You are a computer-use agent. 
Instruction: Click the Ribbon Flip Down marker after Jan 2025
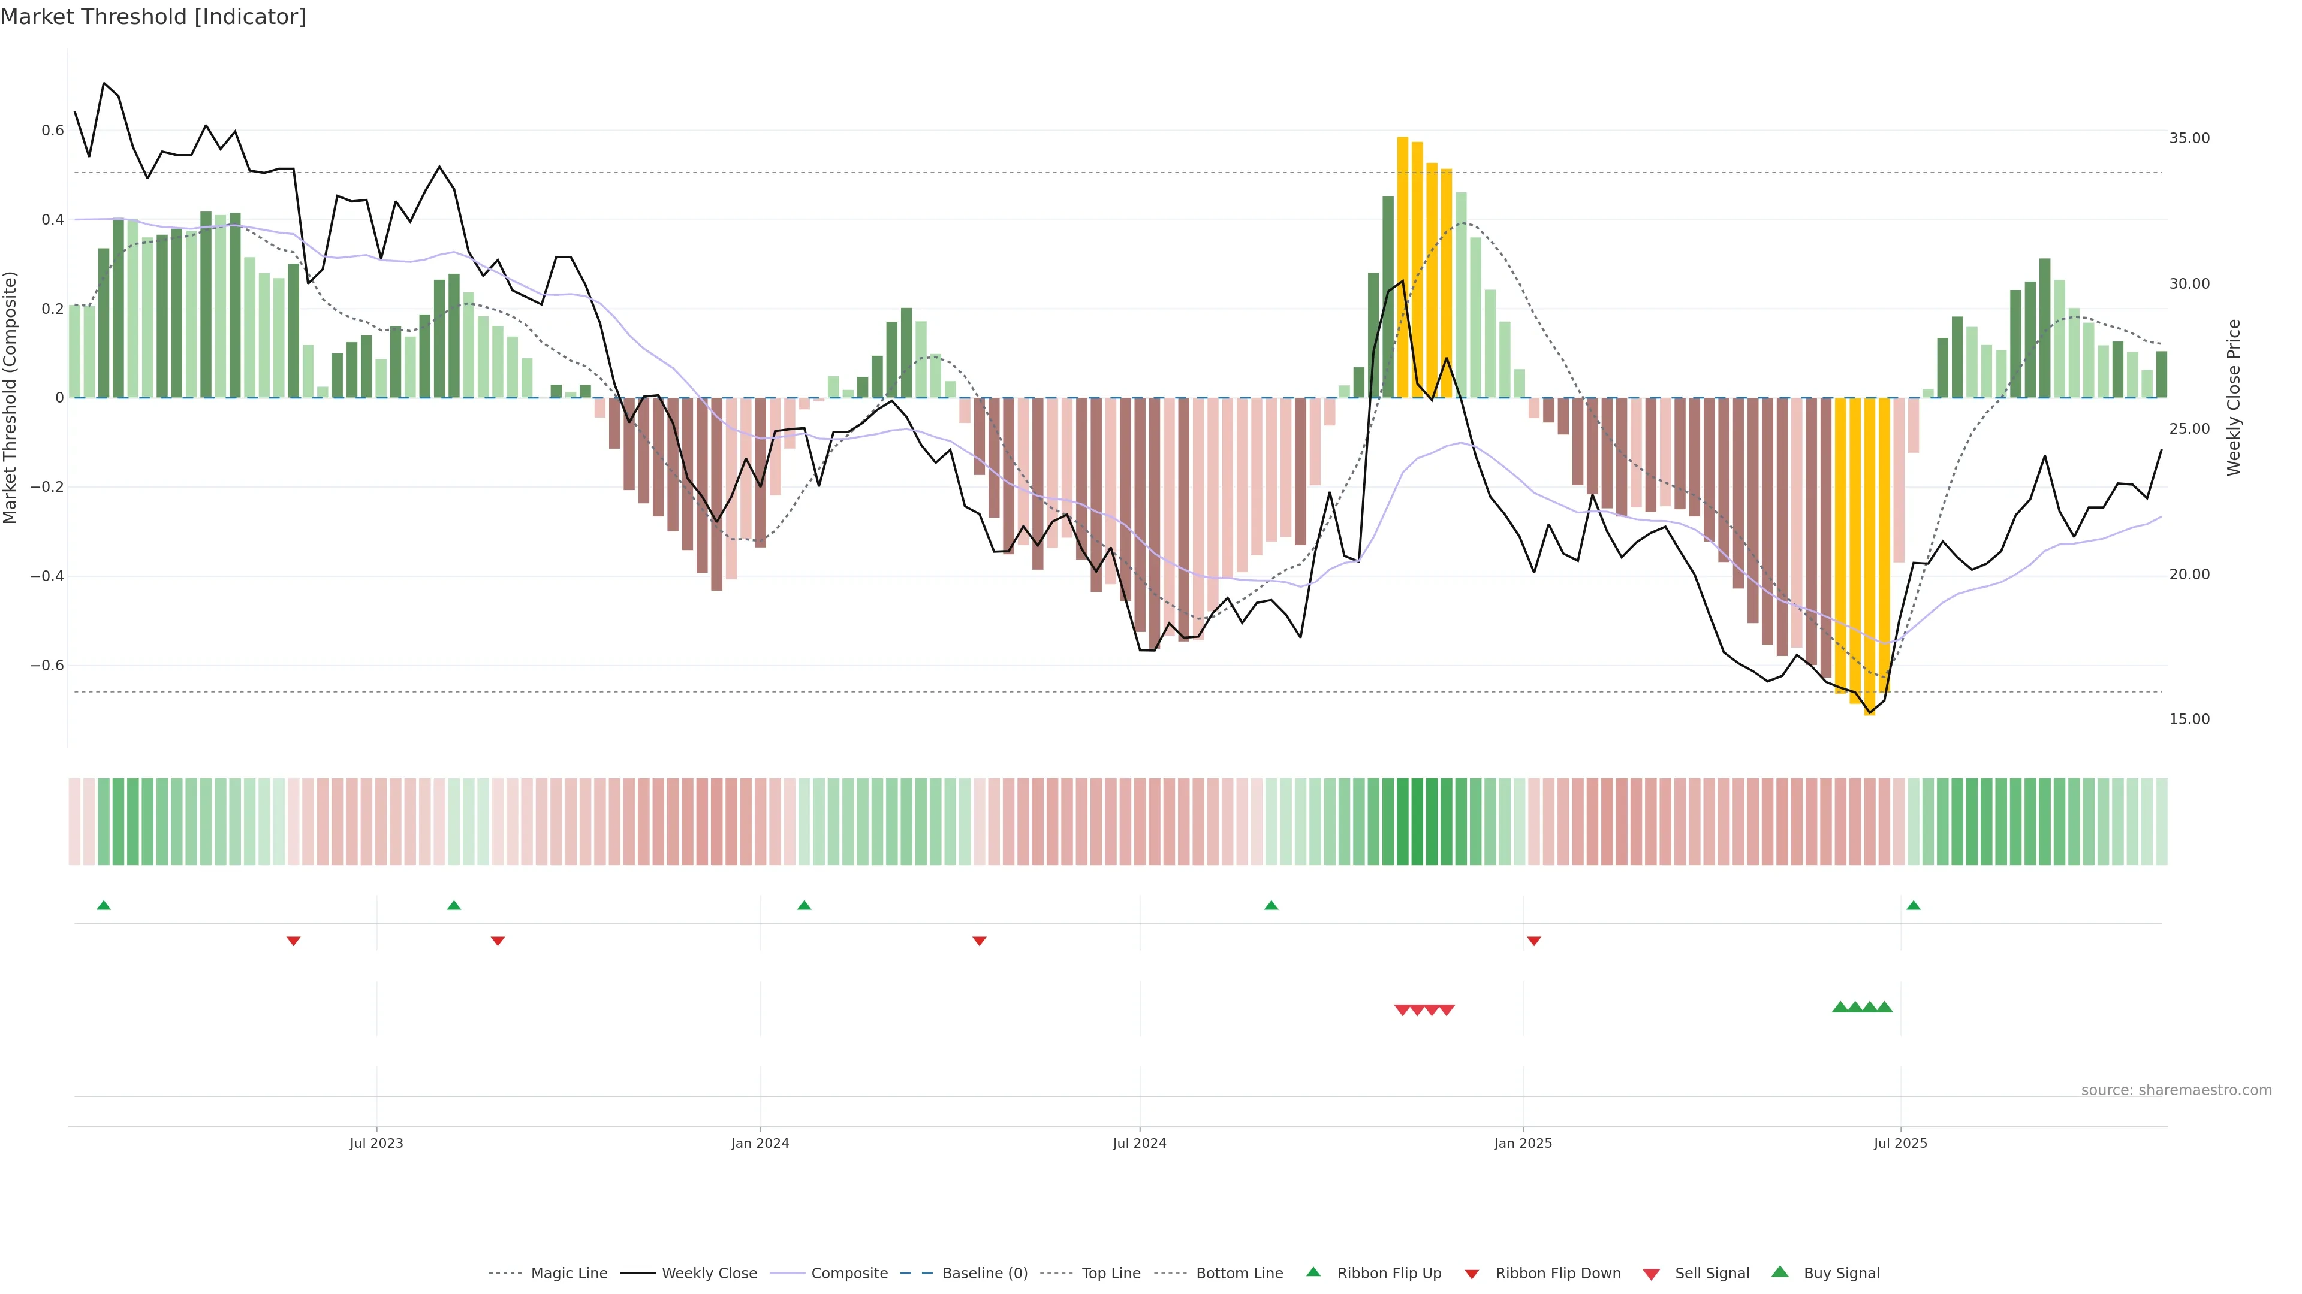[1533, 941]
